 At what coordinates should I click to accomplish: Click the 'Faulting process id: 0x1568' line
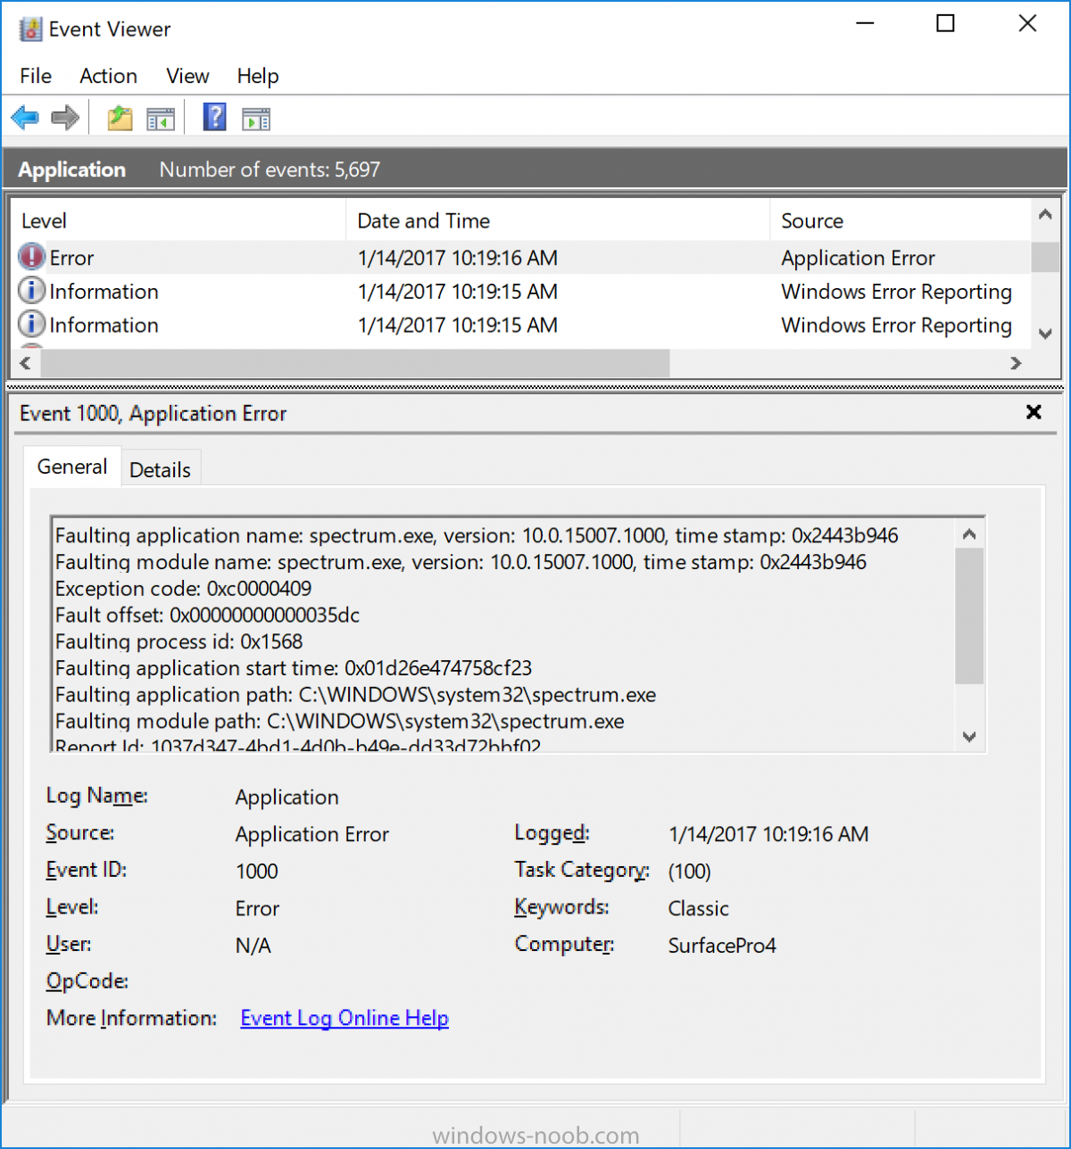click(x=178, y=641)
